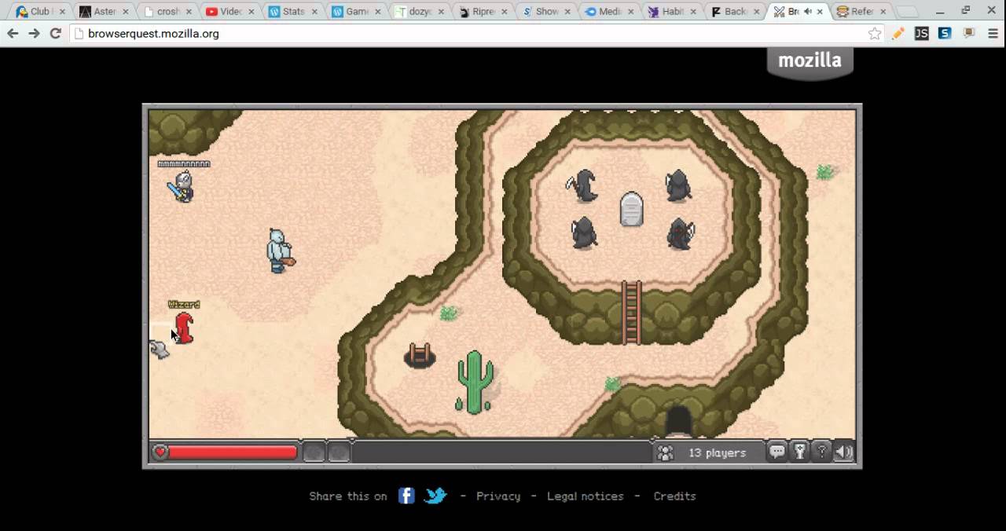Share on Twitter
Viewport: 1006px width, 531px height.
(435, 496)
